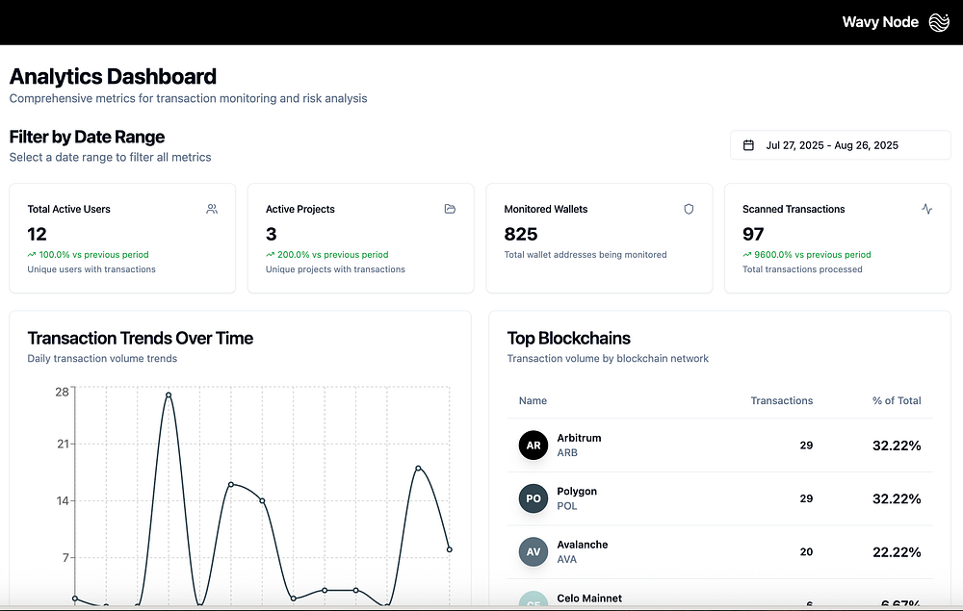Click 'Total wallet addresses being monitored' text
The width and height of the screenshot is (963, 611).
pyautogui.click(x=586, y=255)
